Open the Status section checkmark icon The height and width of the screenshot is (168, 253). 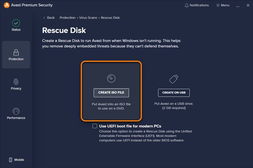click(16, 23)
